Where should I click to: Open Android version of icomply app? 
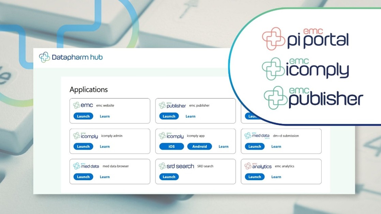(x=199, y=147)
